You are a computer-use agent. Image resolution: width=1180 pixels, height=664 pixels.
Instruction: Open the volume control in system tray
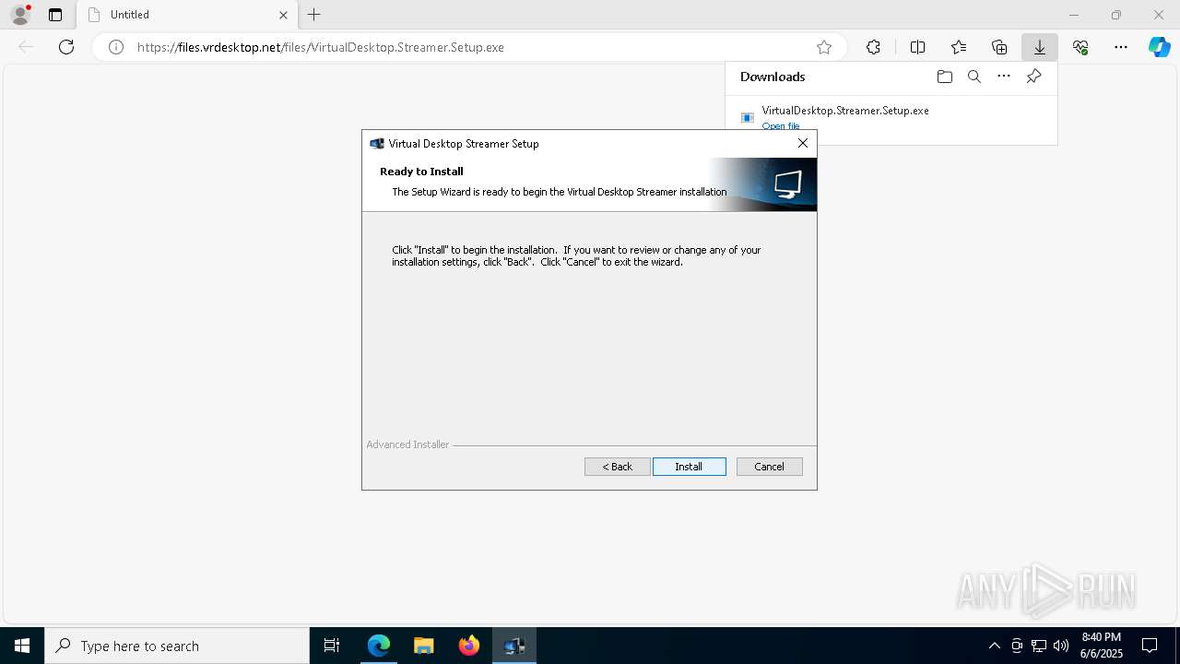tap(1061, 646)
